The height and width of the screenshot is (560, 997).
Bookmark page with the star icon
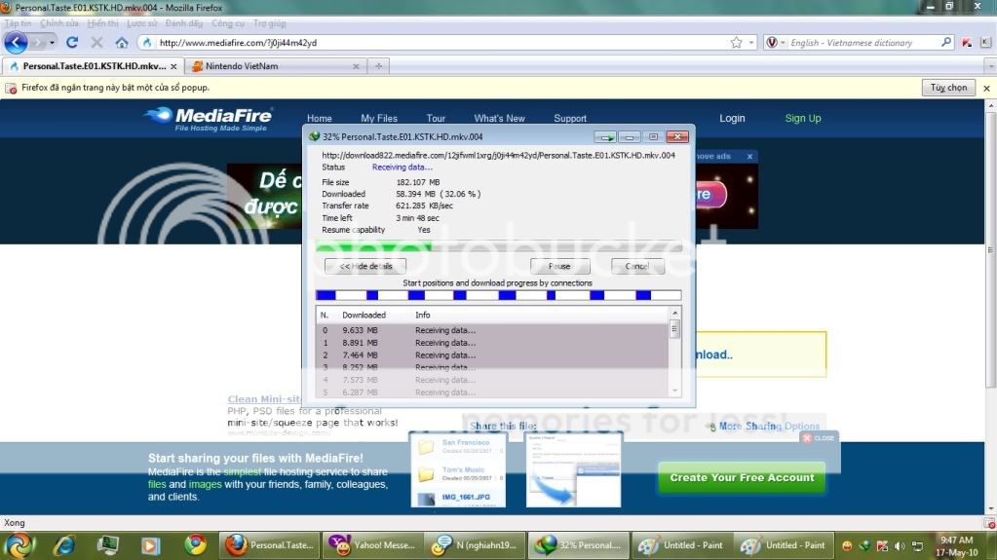[x=736, y=43]
